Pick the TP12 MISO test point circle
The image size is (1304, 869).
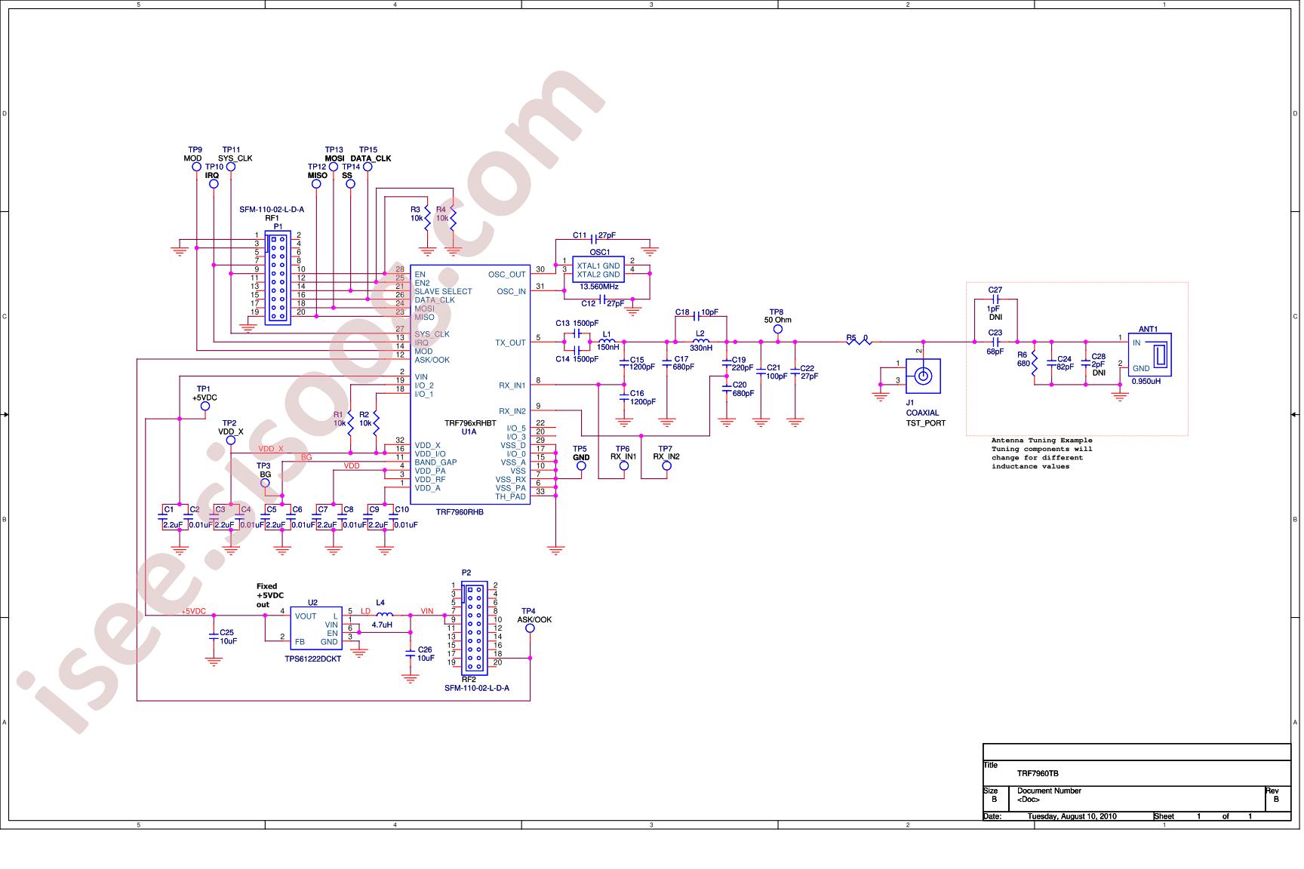click(x=317, y=184)
